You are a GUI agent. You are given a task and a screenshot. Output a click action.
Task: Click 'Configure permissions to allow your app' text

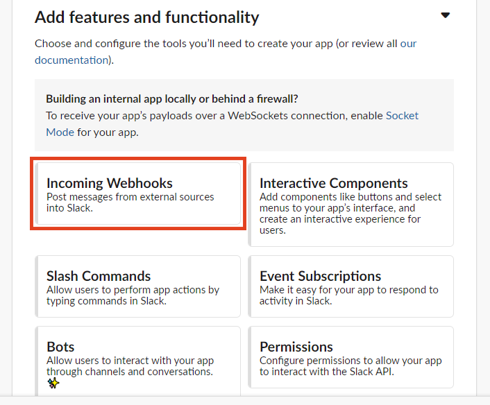pyautogui.click(x=350, y=366)
